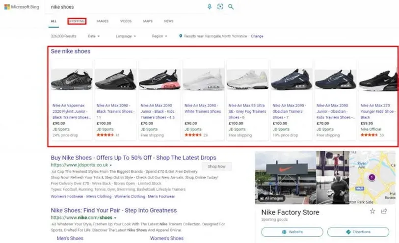Viewport: 399px width, 243px height.
Task: Click the https://www.nike.com/shoes URL
Action: (81, 218)
